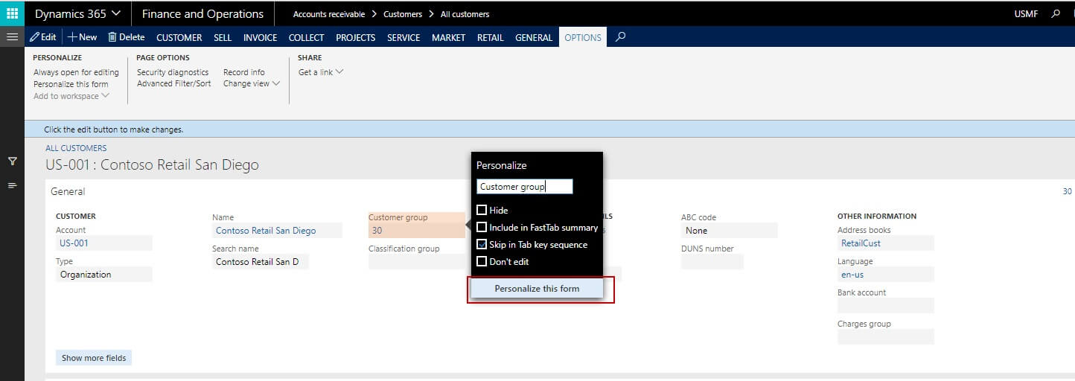
Task: Show the list lines icon in sidebar
Action: [12, 185]
